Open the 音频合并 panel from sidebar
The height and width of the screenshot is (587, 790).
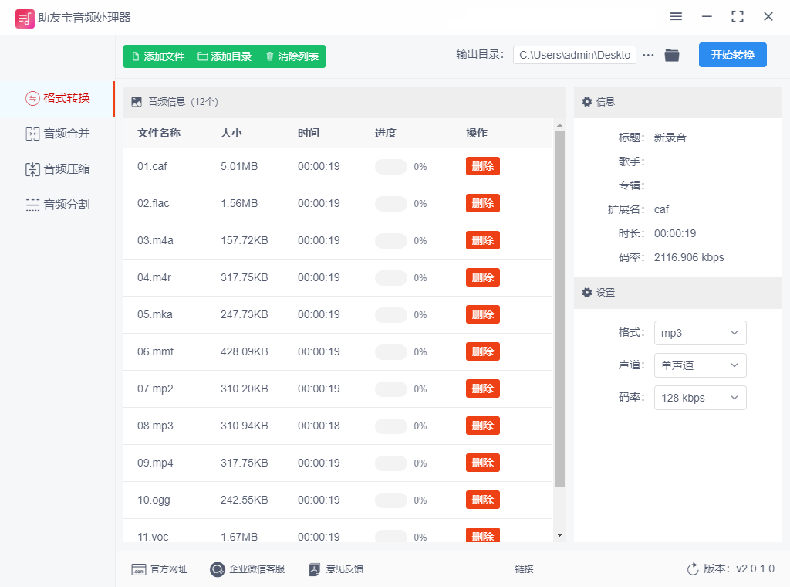pyautogui.click(x=31, y=134)
